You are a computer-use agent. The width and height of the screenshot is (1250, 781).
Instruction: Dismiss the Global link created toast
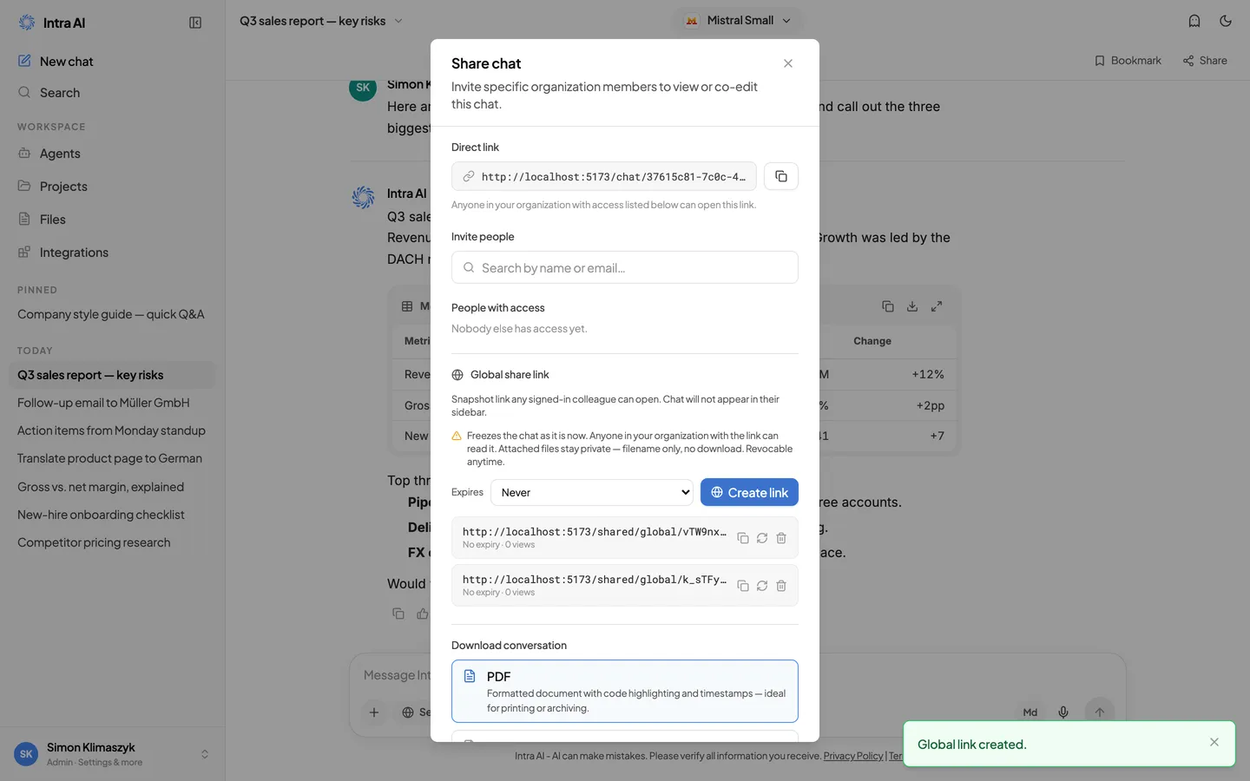coord(1214,742)
